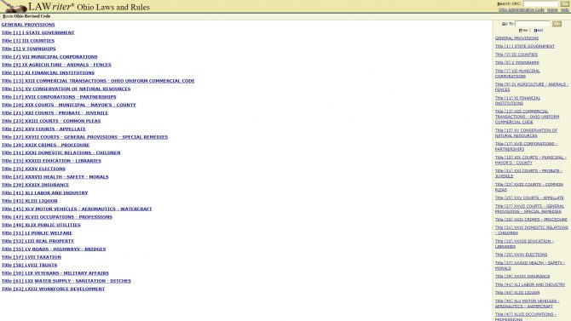Click the Next navigation link
Screen dimensions: 571x321
pos(539,30)
